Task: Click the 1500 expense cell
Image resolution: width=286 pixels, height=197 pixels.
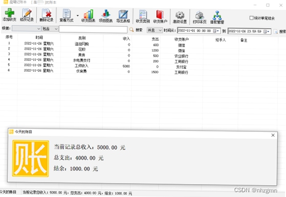Action: click(155, 72)
